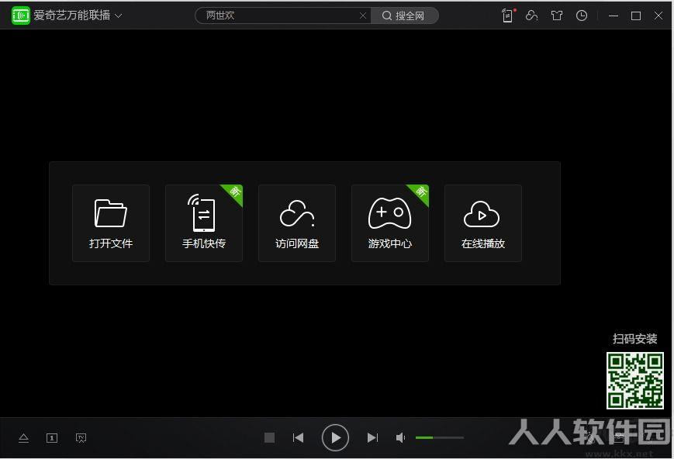Screen dimensions: 674x459
Task: Clear the search box with the X
Action: click(363, 16)
